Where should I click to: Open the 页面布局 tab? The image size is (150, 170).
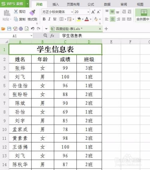tap(73, 4)
